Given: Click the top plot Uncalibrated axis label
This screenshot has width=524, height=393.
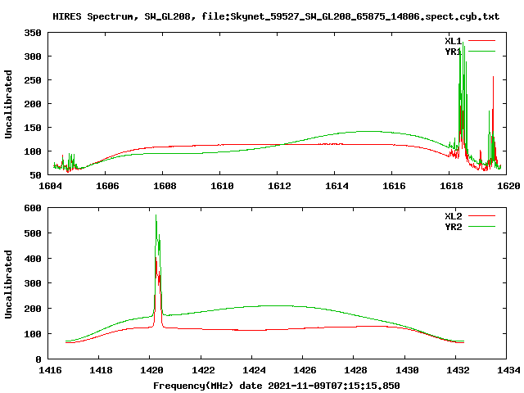Looking at the screenshot, I should coord(8,104).
